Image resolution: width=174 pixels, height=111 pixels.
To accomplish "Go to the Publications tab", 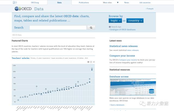I will click(84, 2).
